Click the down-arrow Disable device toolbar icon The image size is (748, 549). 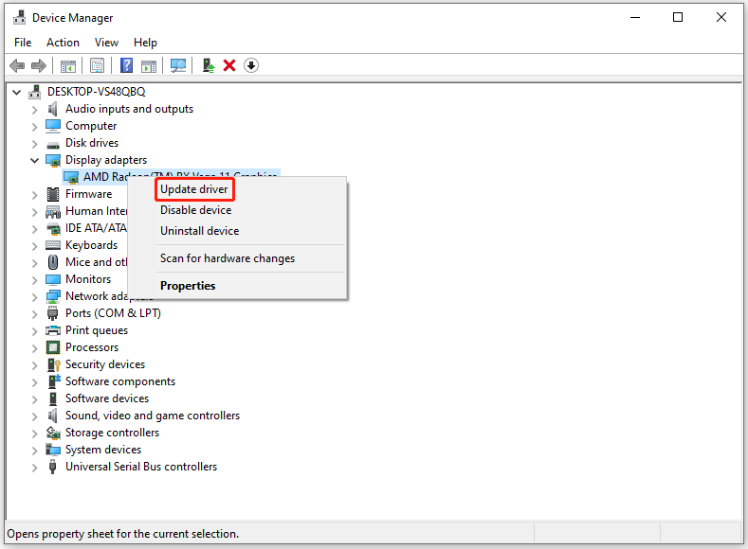pyautogui.click(x=251, y=65)
